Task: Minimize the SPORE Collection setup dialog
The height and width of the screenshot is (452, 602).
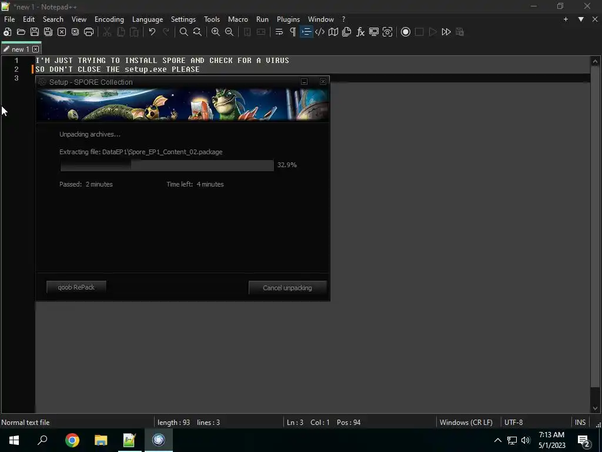Action: tap(304, 81)
